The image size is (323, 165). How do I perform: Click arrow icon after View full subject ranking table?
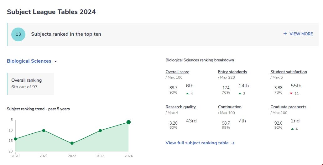[x=232, y=143]
